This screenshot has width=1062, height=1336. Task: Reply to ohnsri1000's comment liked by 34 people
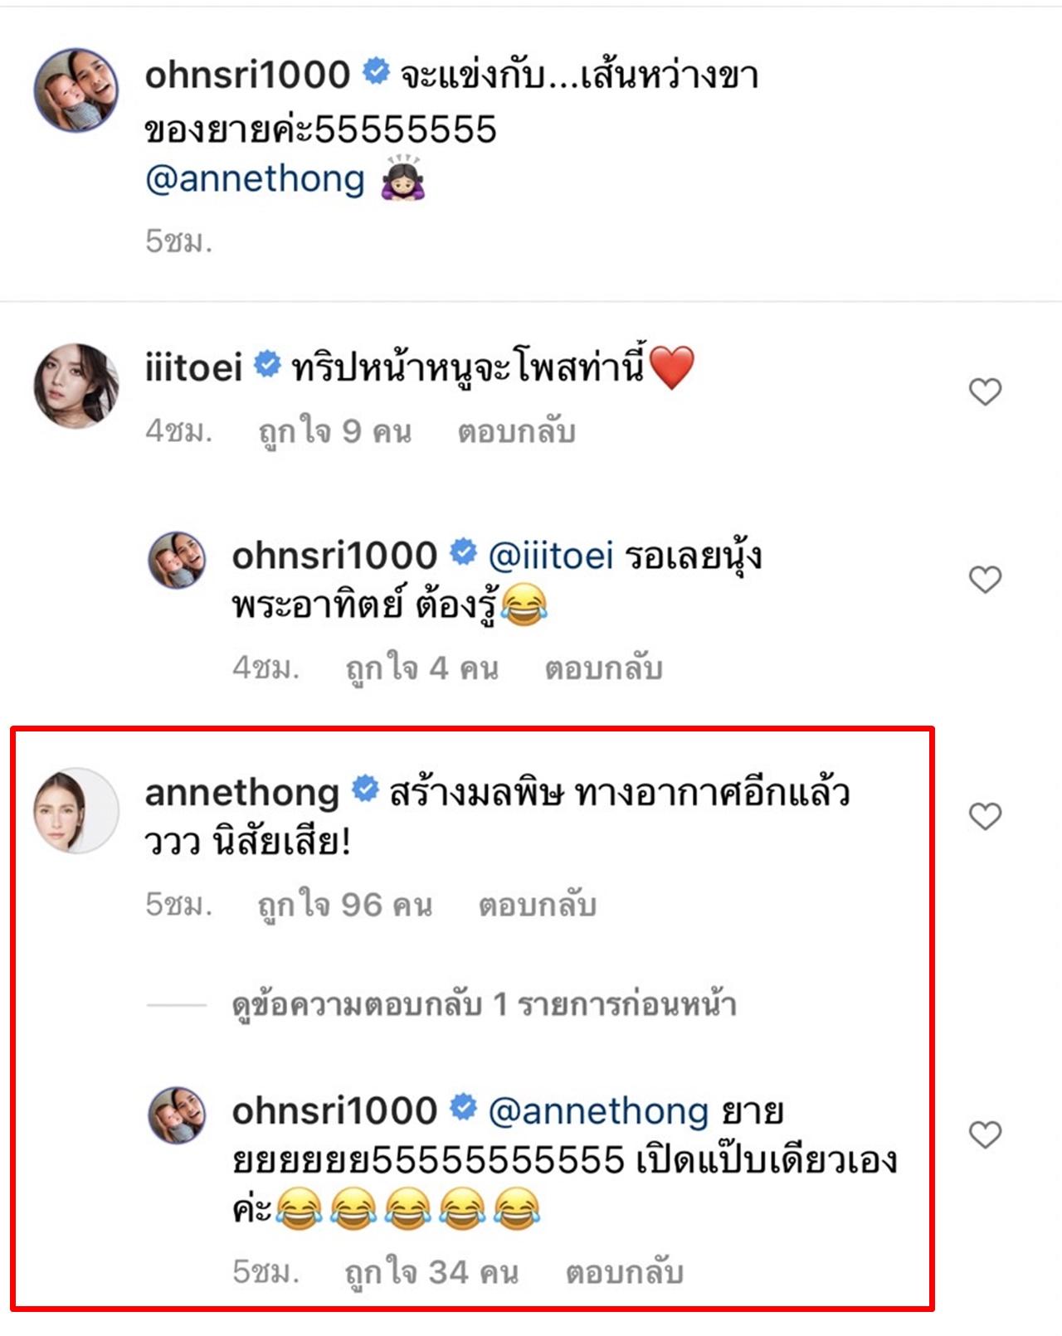click(624, 1272)
